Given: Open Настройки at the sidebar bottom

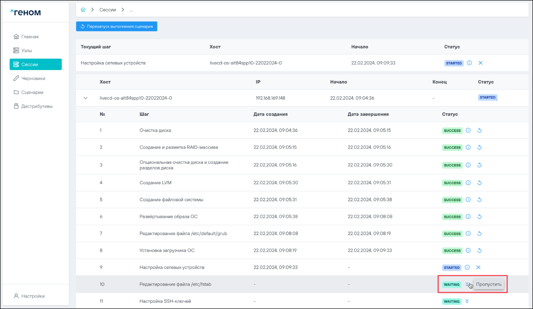Looking at the screenshot, I should click(x=33, y=296).
